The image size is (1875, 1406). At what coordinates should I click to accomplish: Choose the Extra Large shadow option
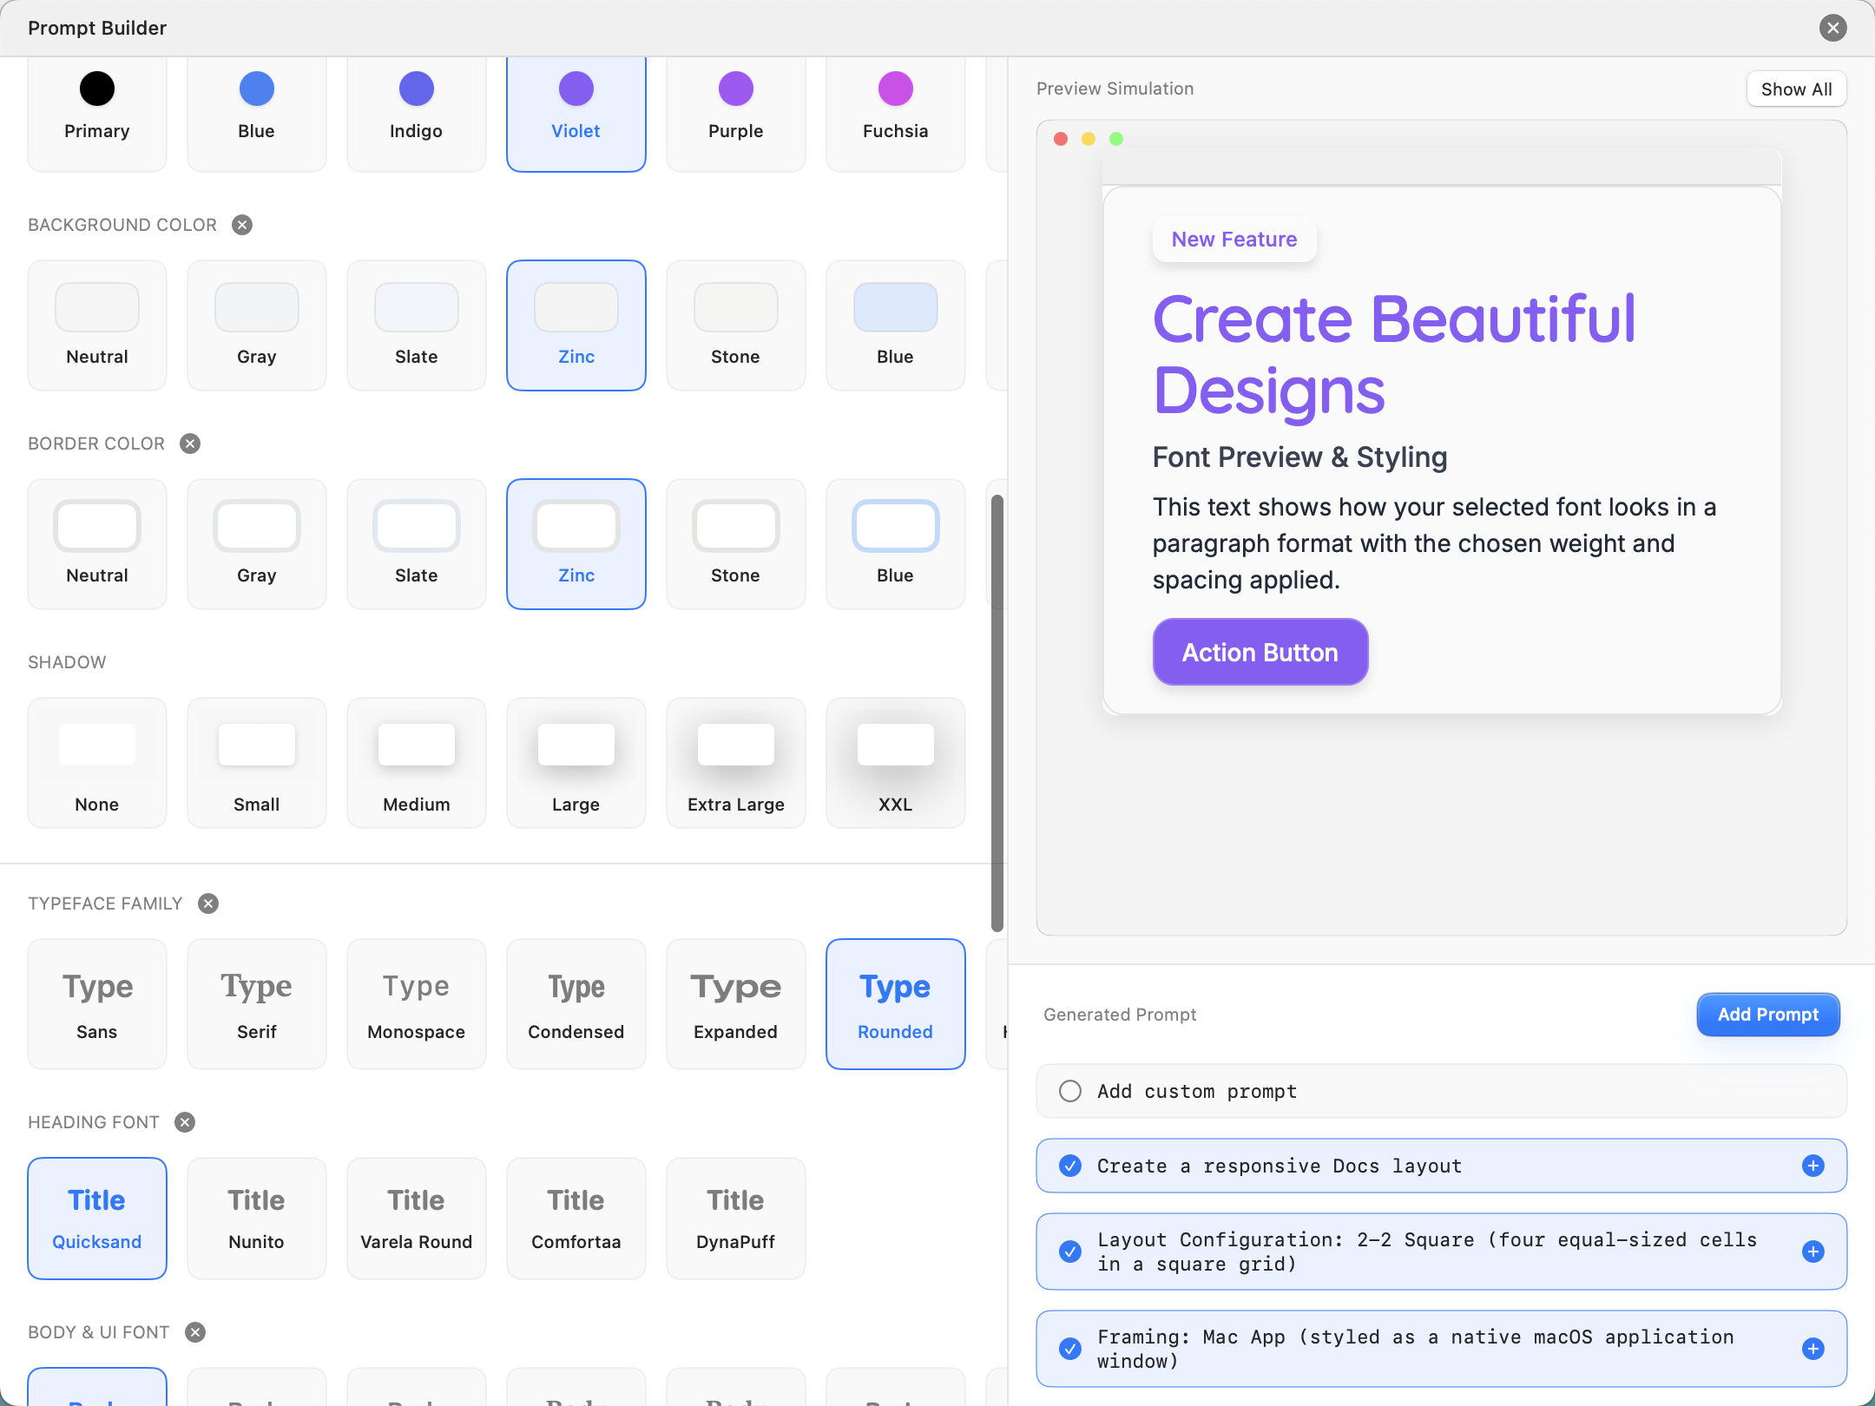click(736, 763)
